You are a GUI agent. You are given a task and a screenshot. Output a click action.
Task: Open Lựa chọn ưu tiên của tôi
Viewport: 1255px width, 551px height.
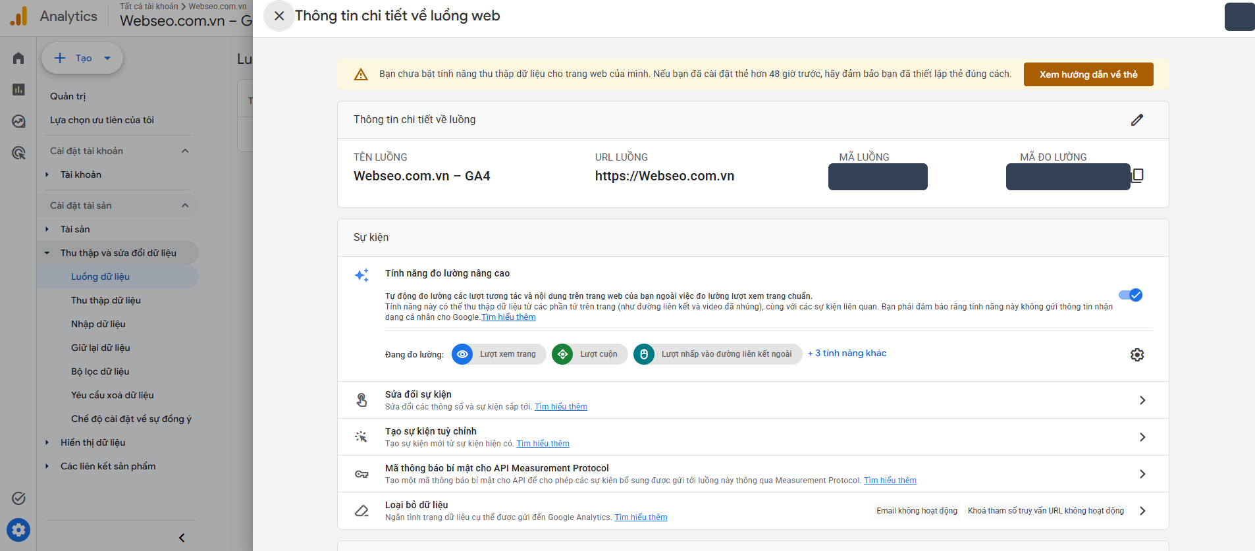102,120
